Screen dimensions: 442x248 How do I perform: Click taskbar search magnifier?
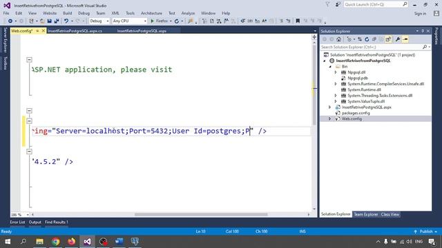(x=23, y=242)
